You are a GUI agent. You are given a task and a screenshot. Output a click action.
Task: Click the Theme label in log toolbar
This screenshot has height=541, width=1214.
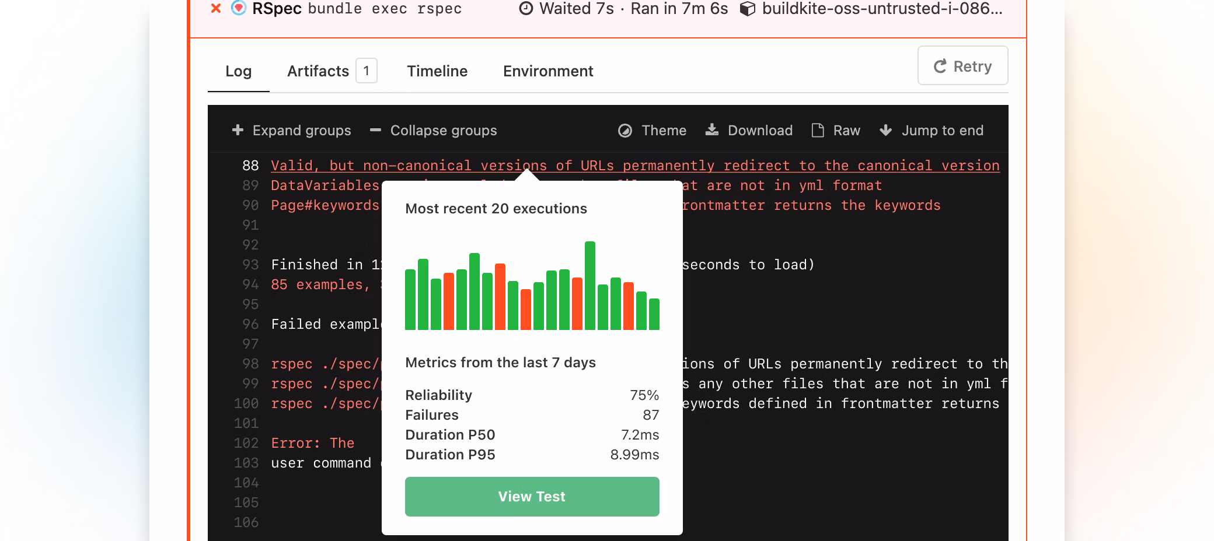[x=664, y=131]
